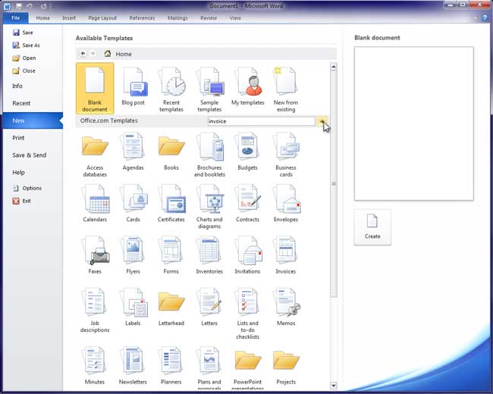Click Save As in the backstage menu
The image size is (493, 394).
(26, 45)
